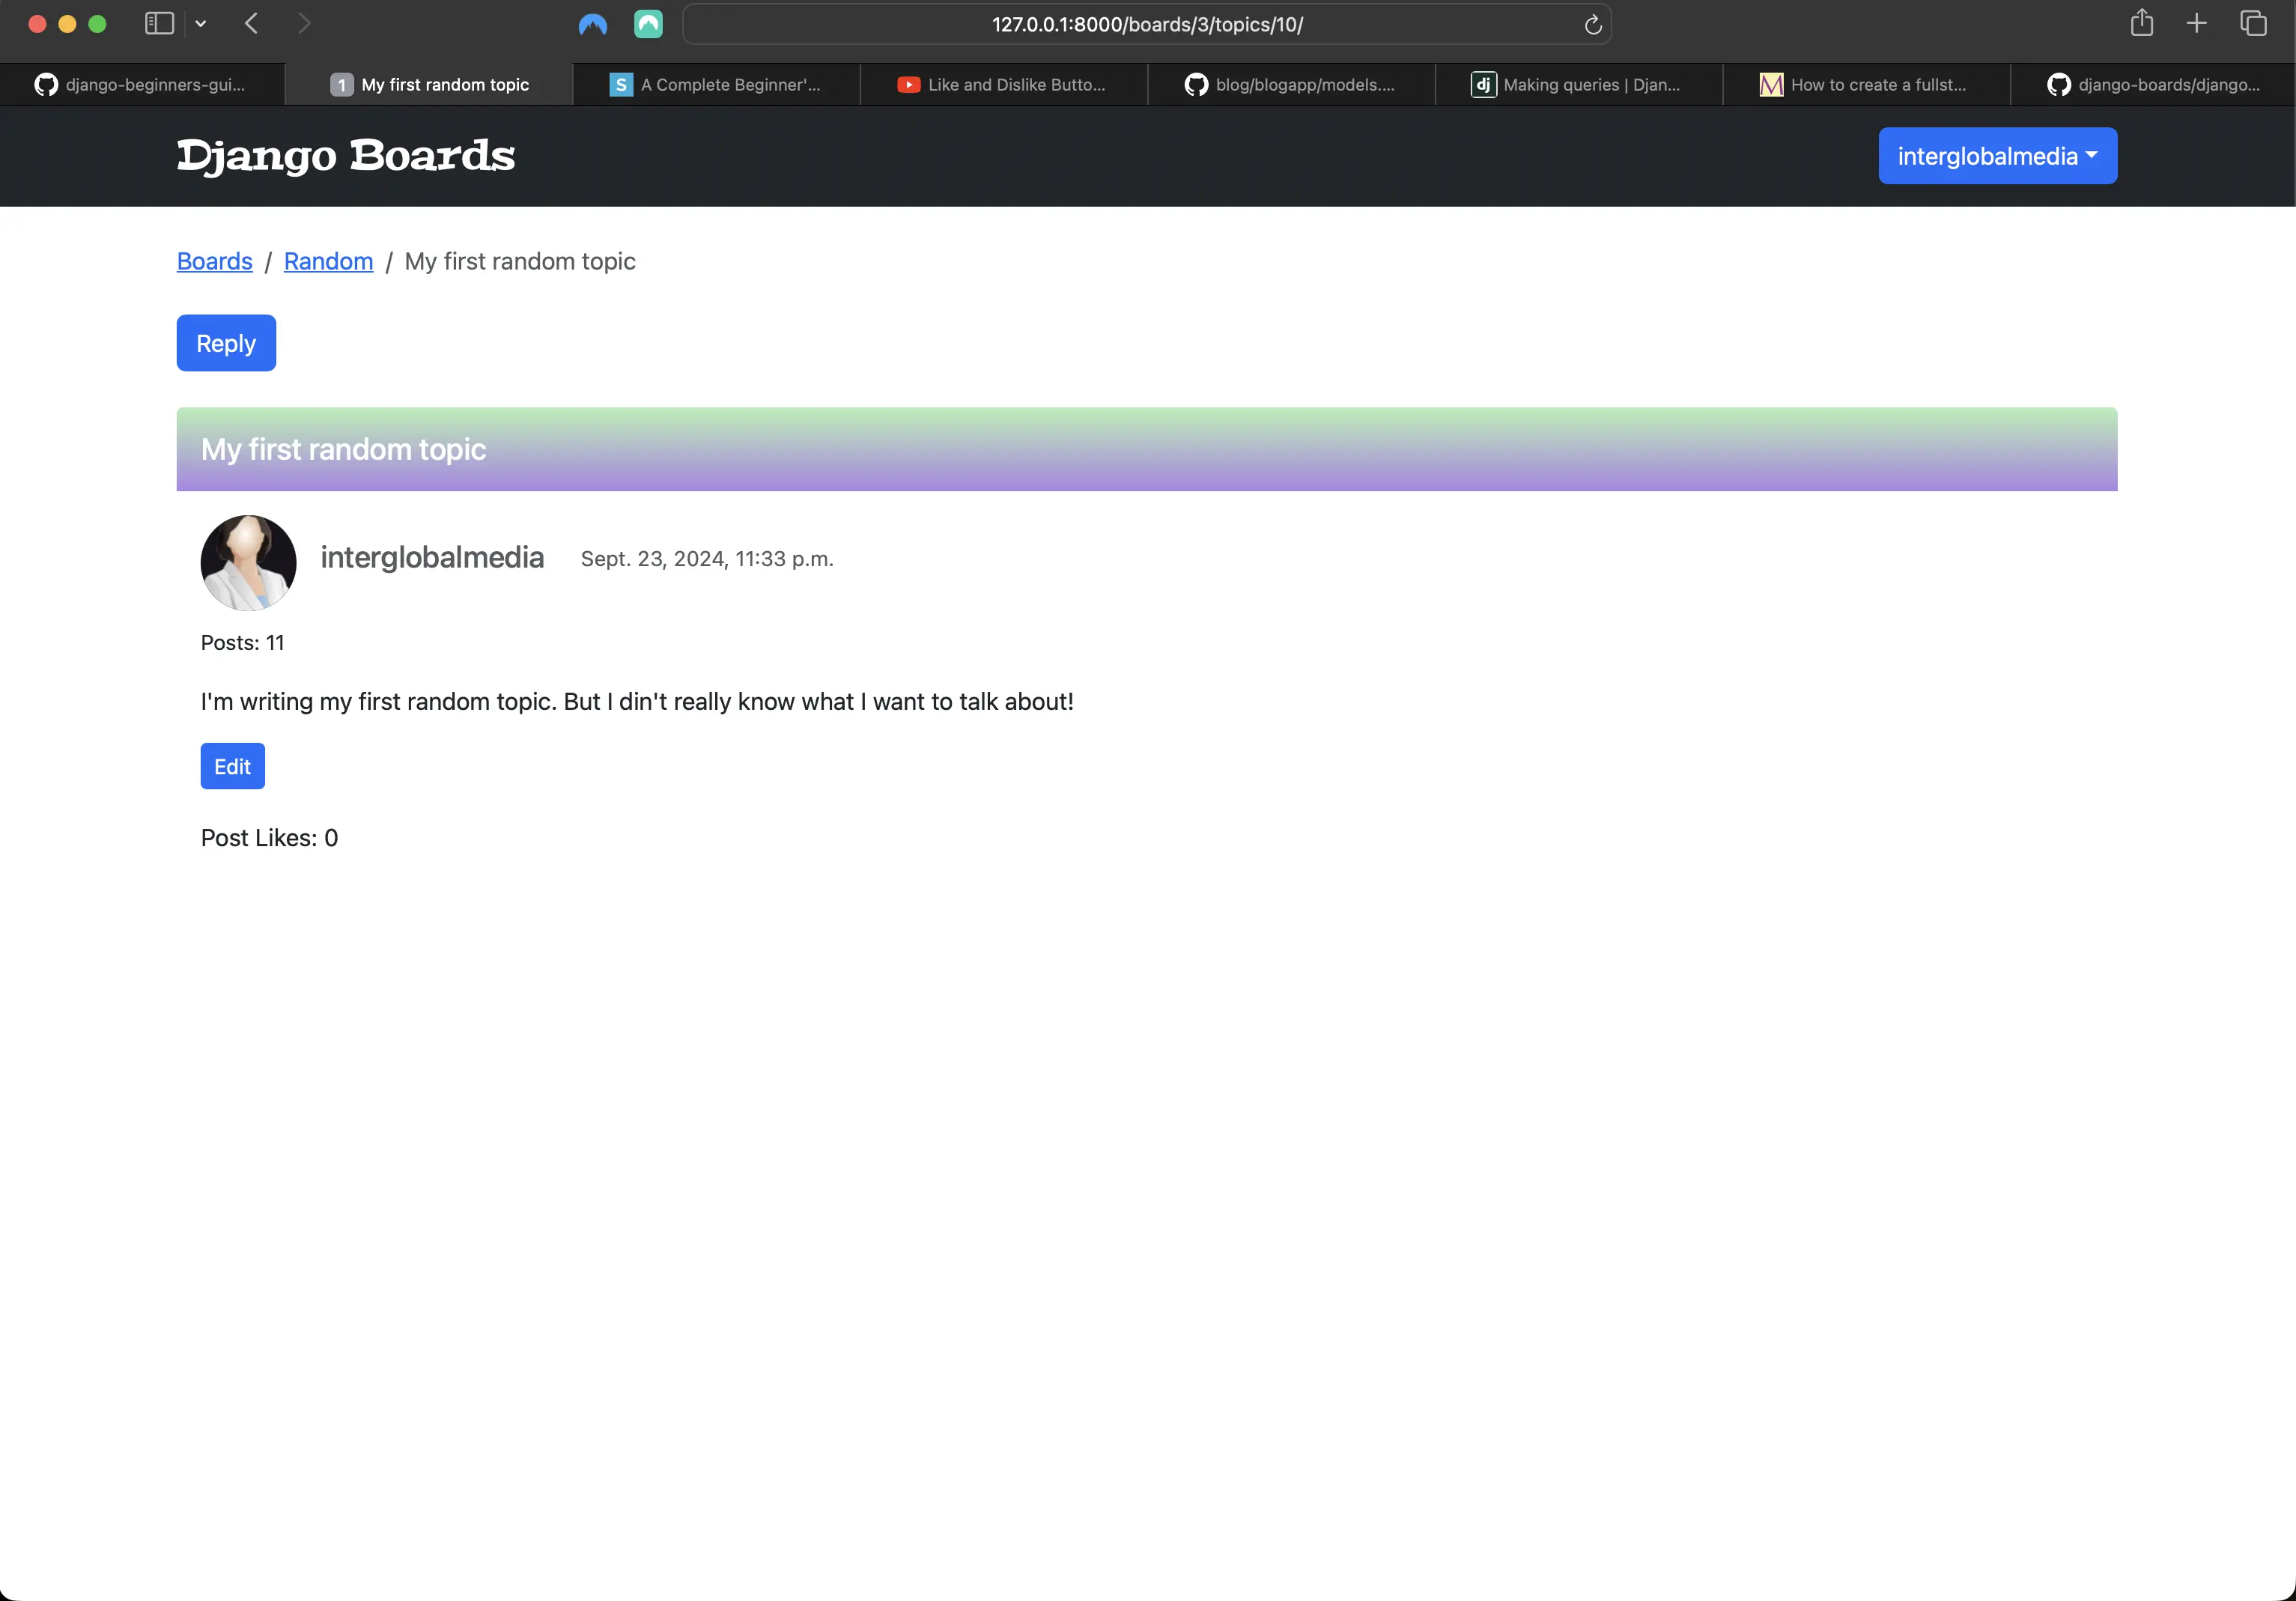
Task: Click the Django dj favicon on the Making queries tab
Action: (x=1483, y=85)
